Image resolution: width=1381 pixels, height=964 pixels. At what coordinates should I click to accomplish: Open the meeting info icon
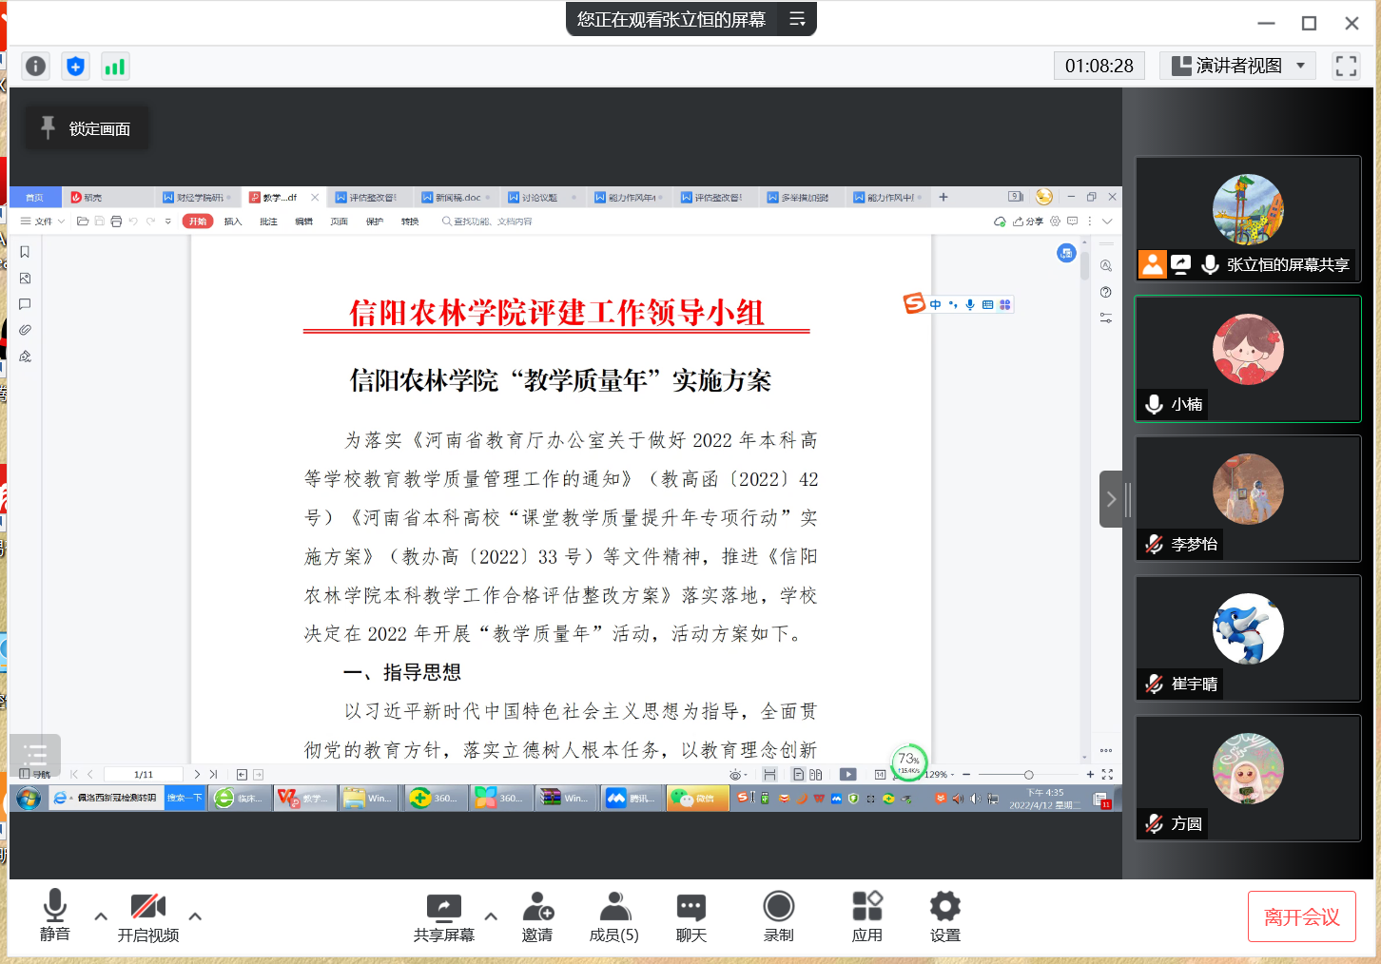(x=35, y=66)
